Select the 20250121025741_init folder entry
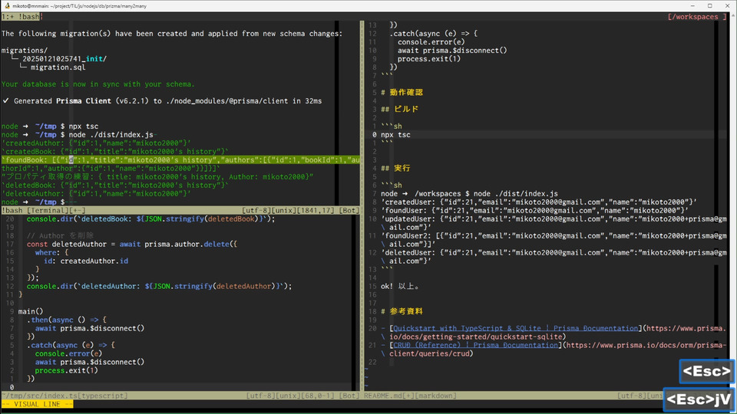 tap(64, 59)
